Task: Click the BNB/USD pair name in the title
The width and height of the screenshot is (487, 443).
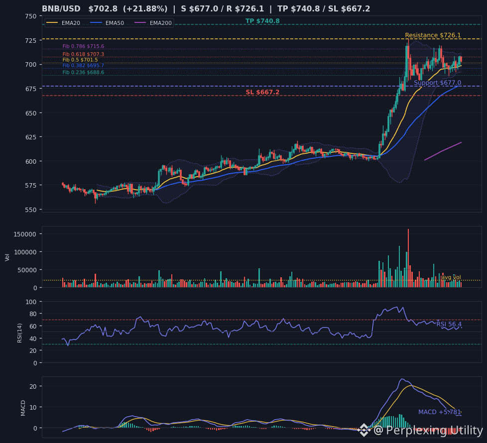Action: [61, 8]
